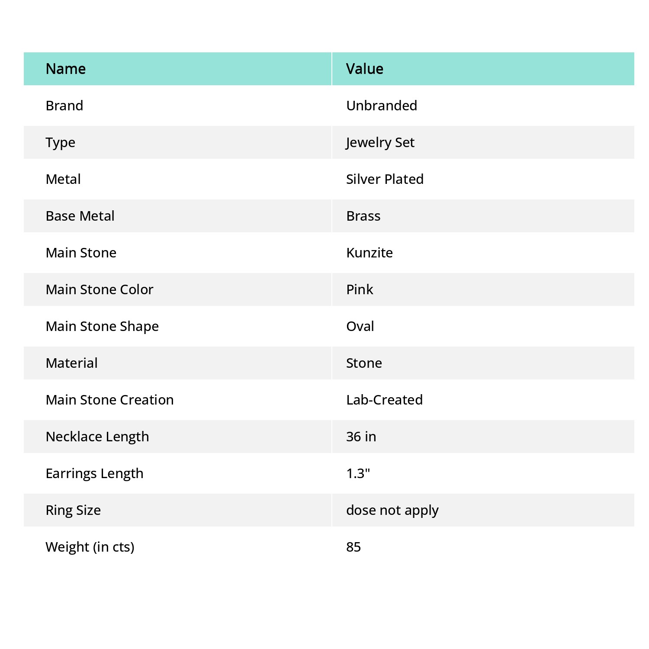Click the Main Stone Color label
The image size is (649, 649).
tap(100, 289)
